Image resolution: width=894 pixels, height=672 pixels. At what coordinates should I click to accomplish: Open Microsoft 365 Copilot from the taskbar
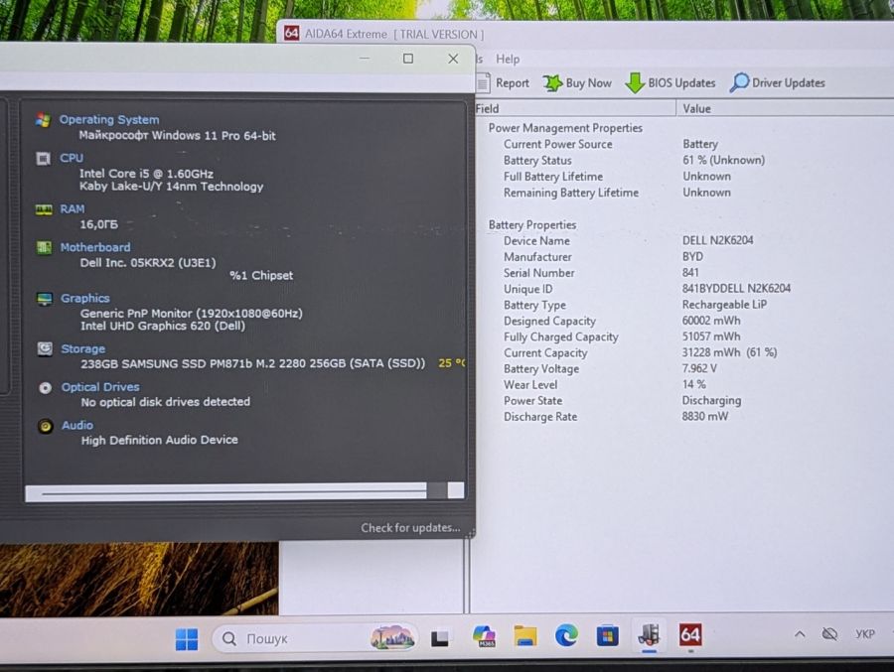pyautogui.click(x=484, y=636)
